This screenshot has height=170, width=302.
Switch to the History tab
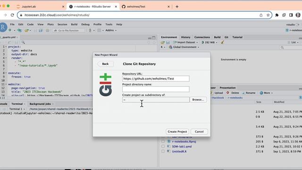click(x=185, y=37)
